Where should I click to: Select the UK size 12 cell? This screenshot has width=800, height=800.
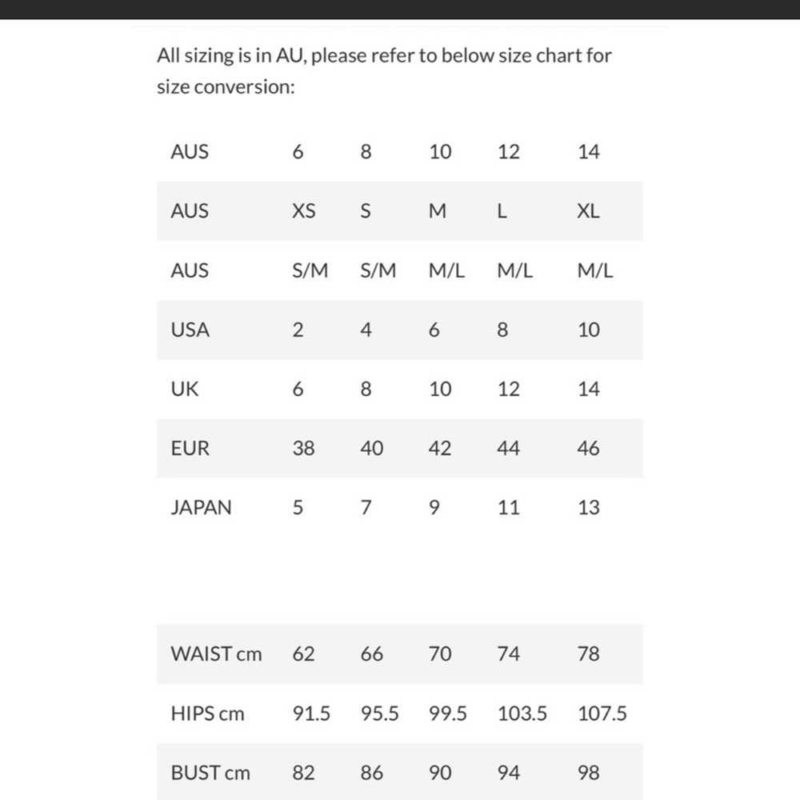coord(508,389)
